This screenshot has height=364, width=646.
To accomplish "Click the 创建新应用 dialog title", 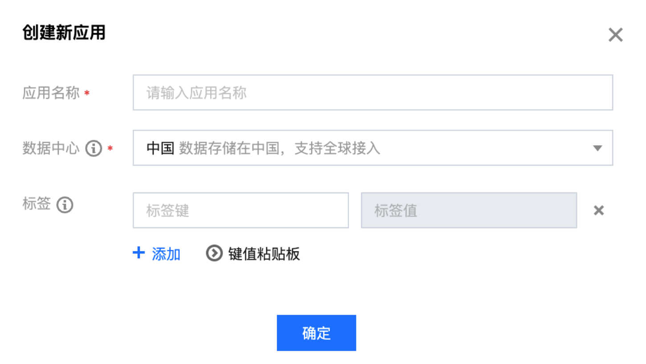I will (x=64, y=33).
